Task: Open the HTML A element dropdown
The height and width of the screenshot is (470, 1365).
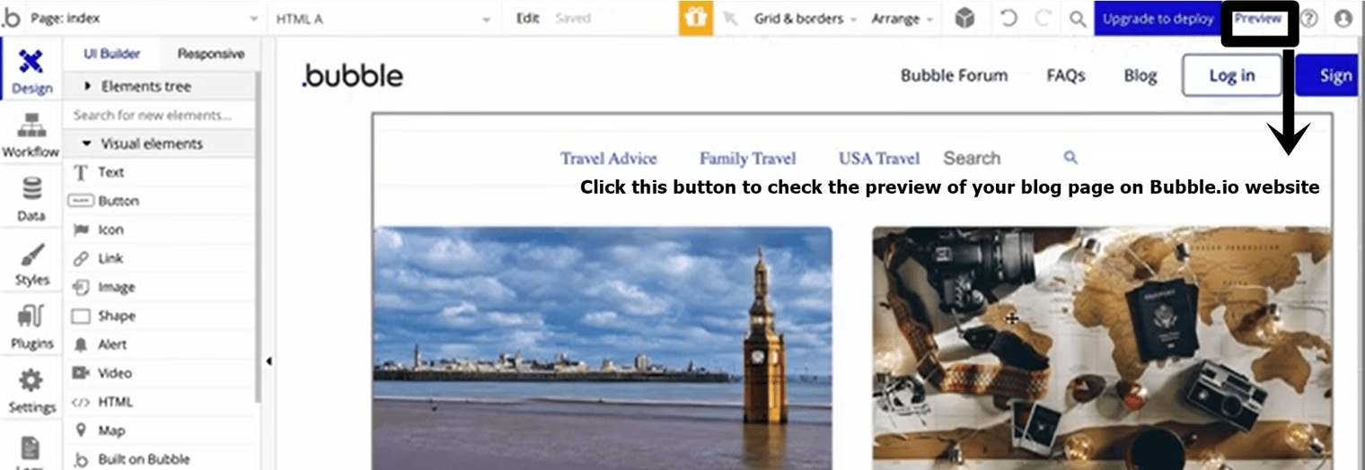Action: click(383, 18)
